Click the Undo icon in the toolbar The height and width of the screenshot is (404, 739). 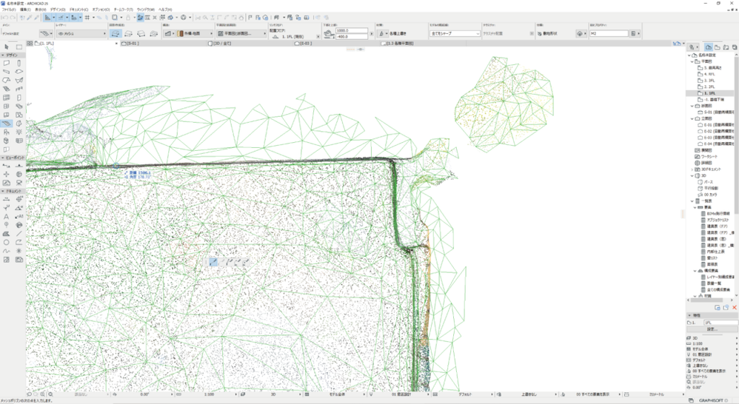[4, 17]
